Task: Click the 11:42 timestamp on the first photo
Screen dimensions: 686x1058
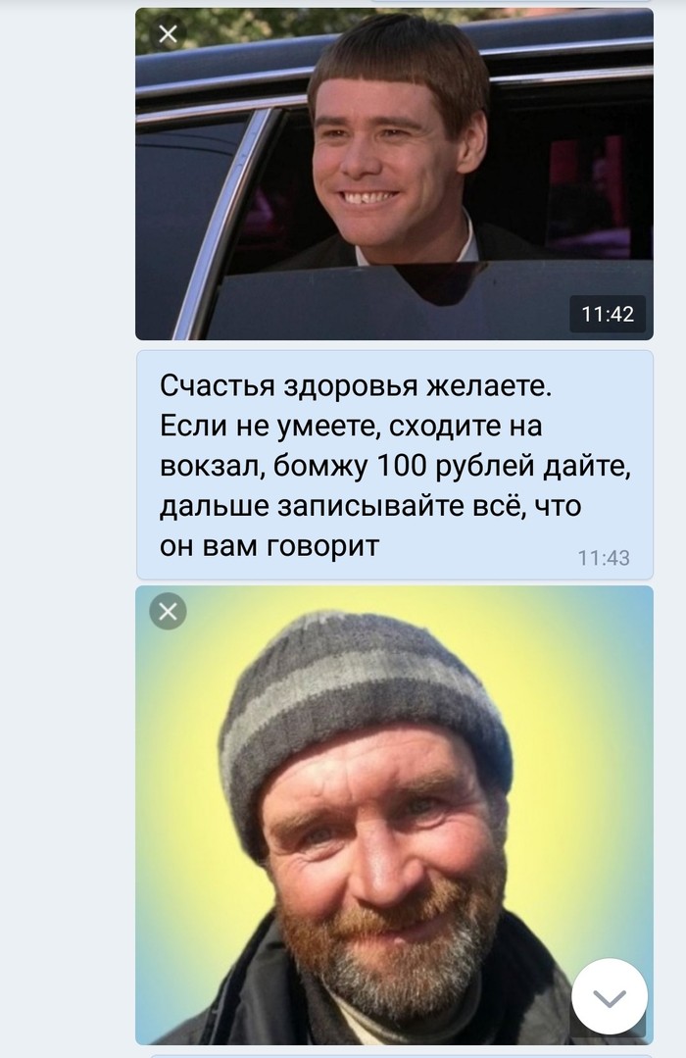Action: click(608, 314)
